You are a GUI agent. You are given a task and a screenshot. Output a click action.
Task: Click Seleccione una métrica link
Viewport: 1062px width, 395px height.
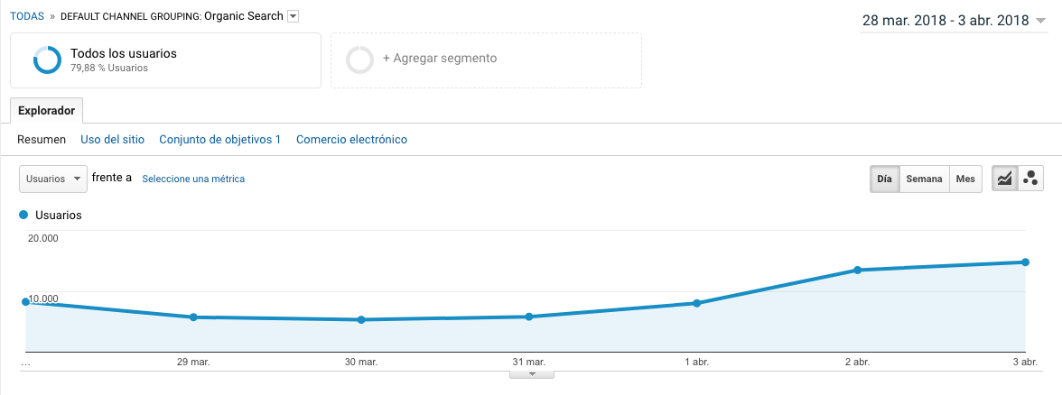193,179
